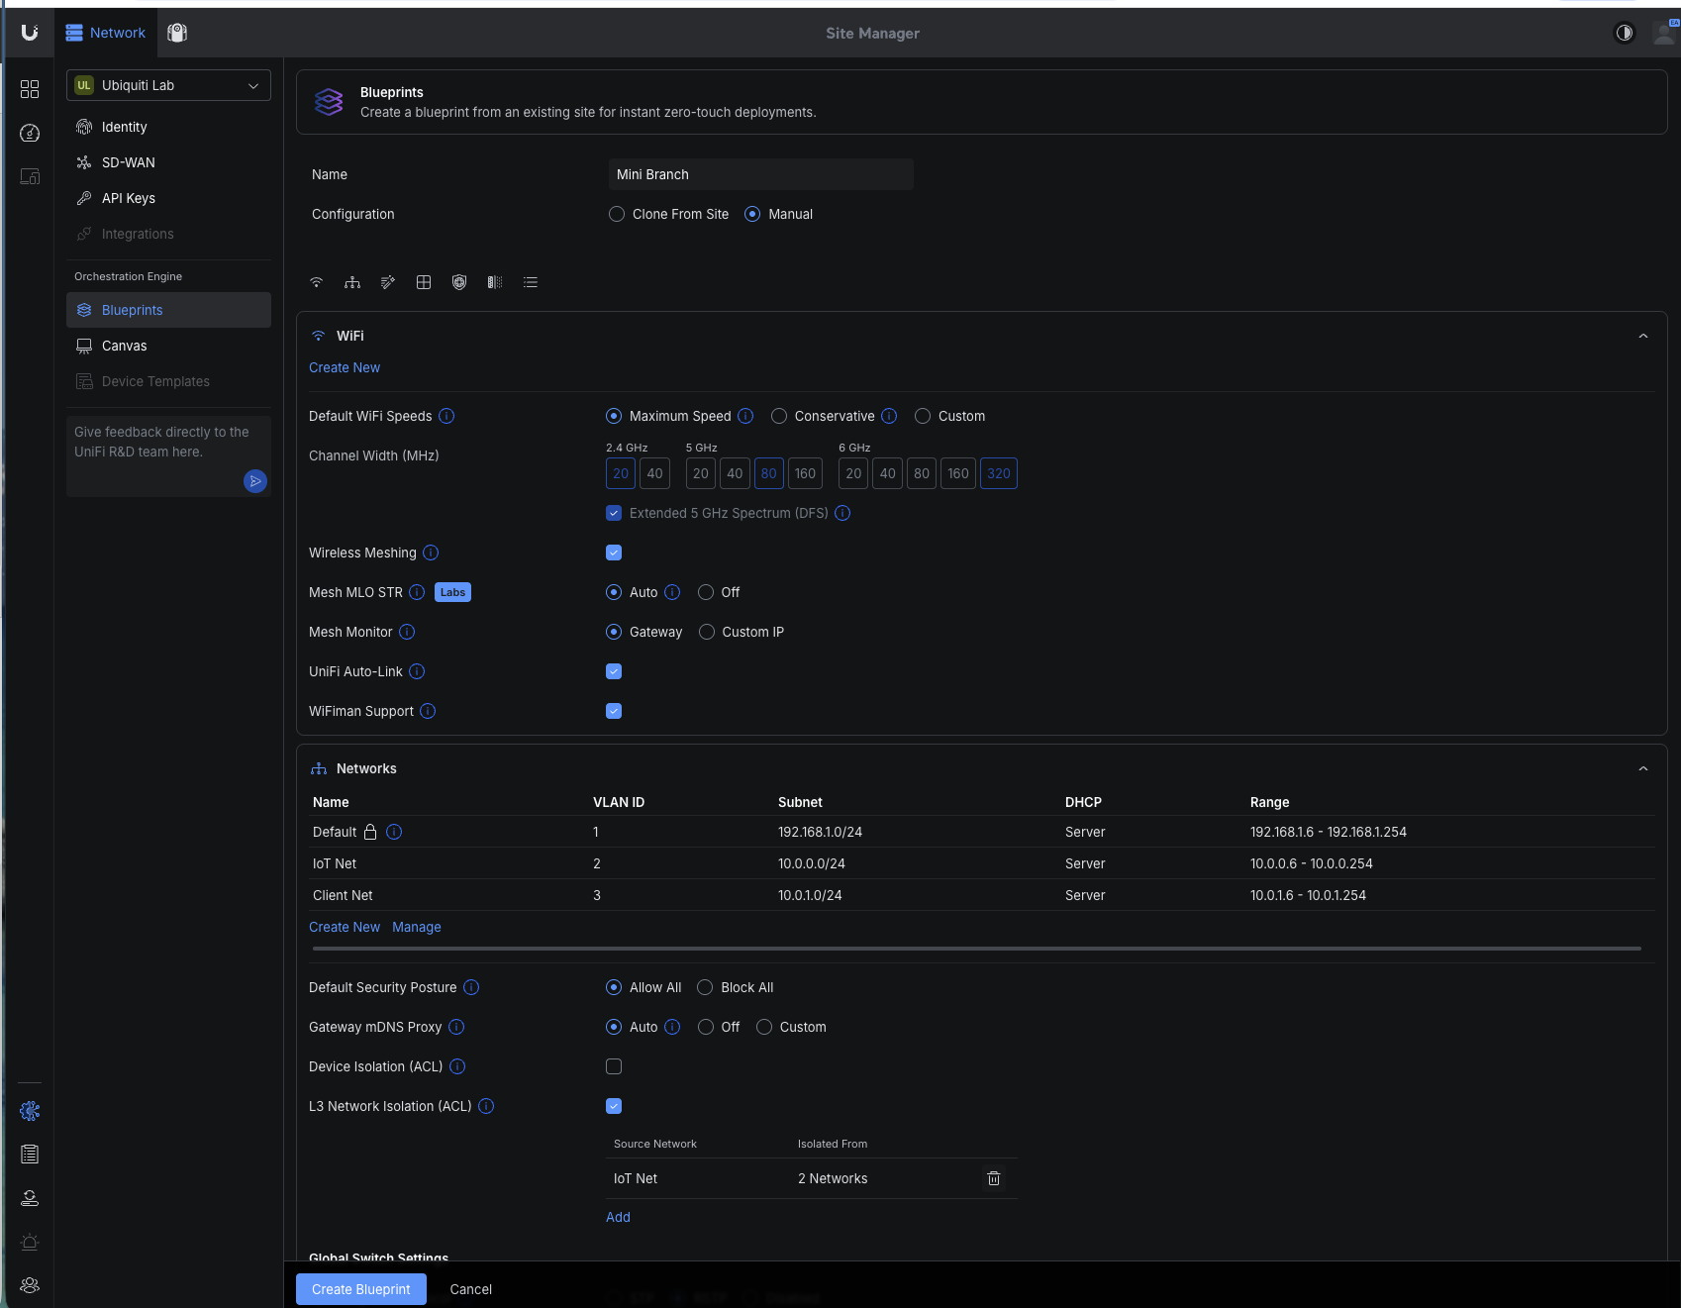Collapse the Networks section
1681x1308 pixels.
[x=1643, y=768]
